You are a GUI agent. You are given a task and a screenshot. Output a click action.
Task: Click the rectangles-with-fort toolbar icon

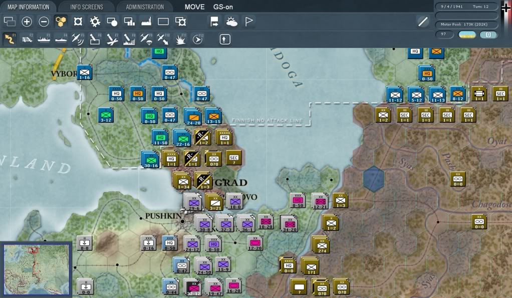180,22
